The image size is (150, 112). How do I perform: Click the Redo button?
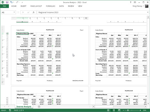click(17, 2)
